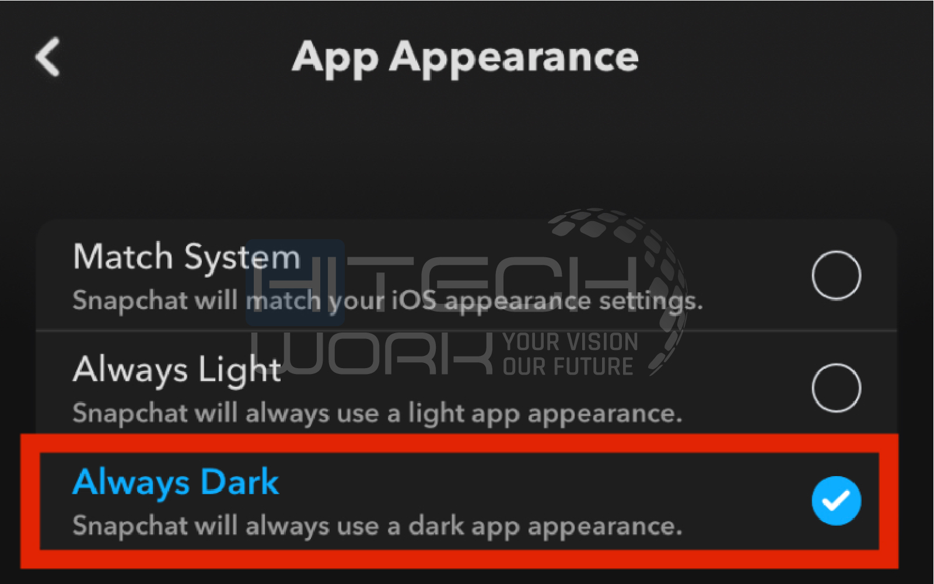Click the blue square behind the HI watermark
This screenshot has width=934, height=584.
(x=295, y=282)
